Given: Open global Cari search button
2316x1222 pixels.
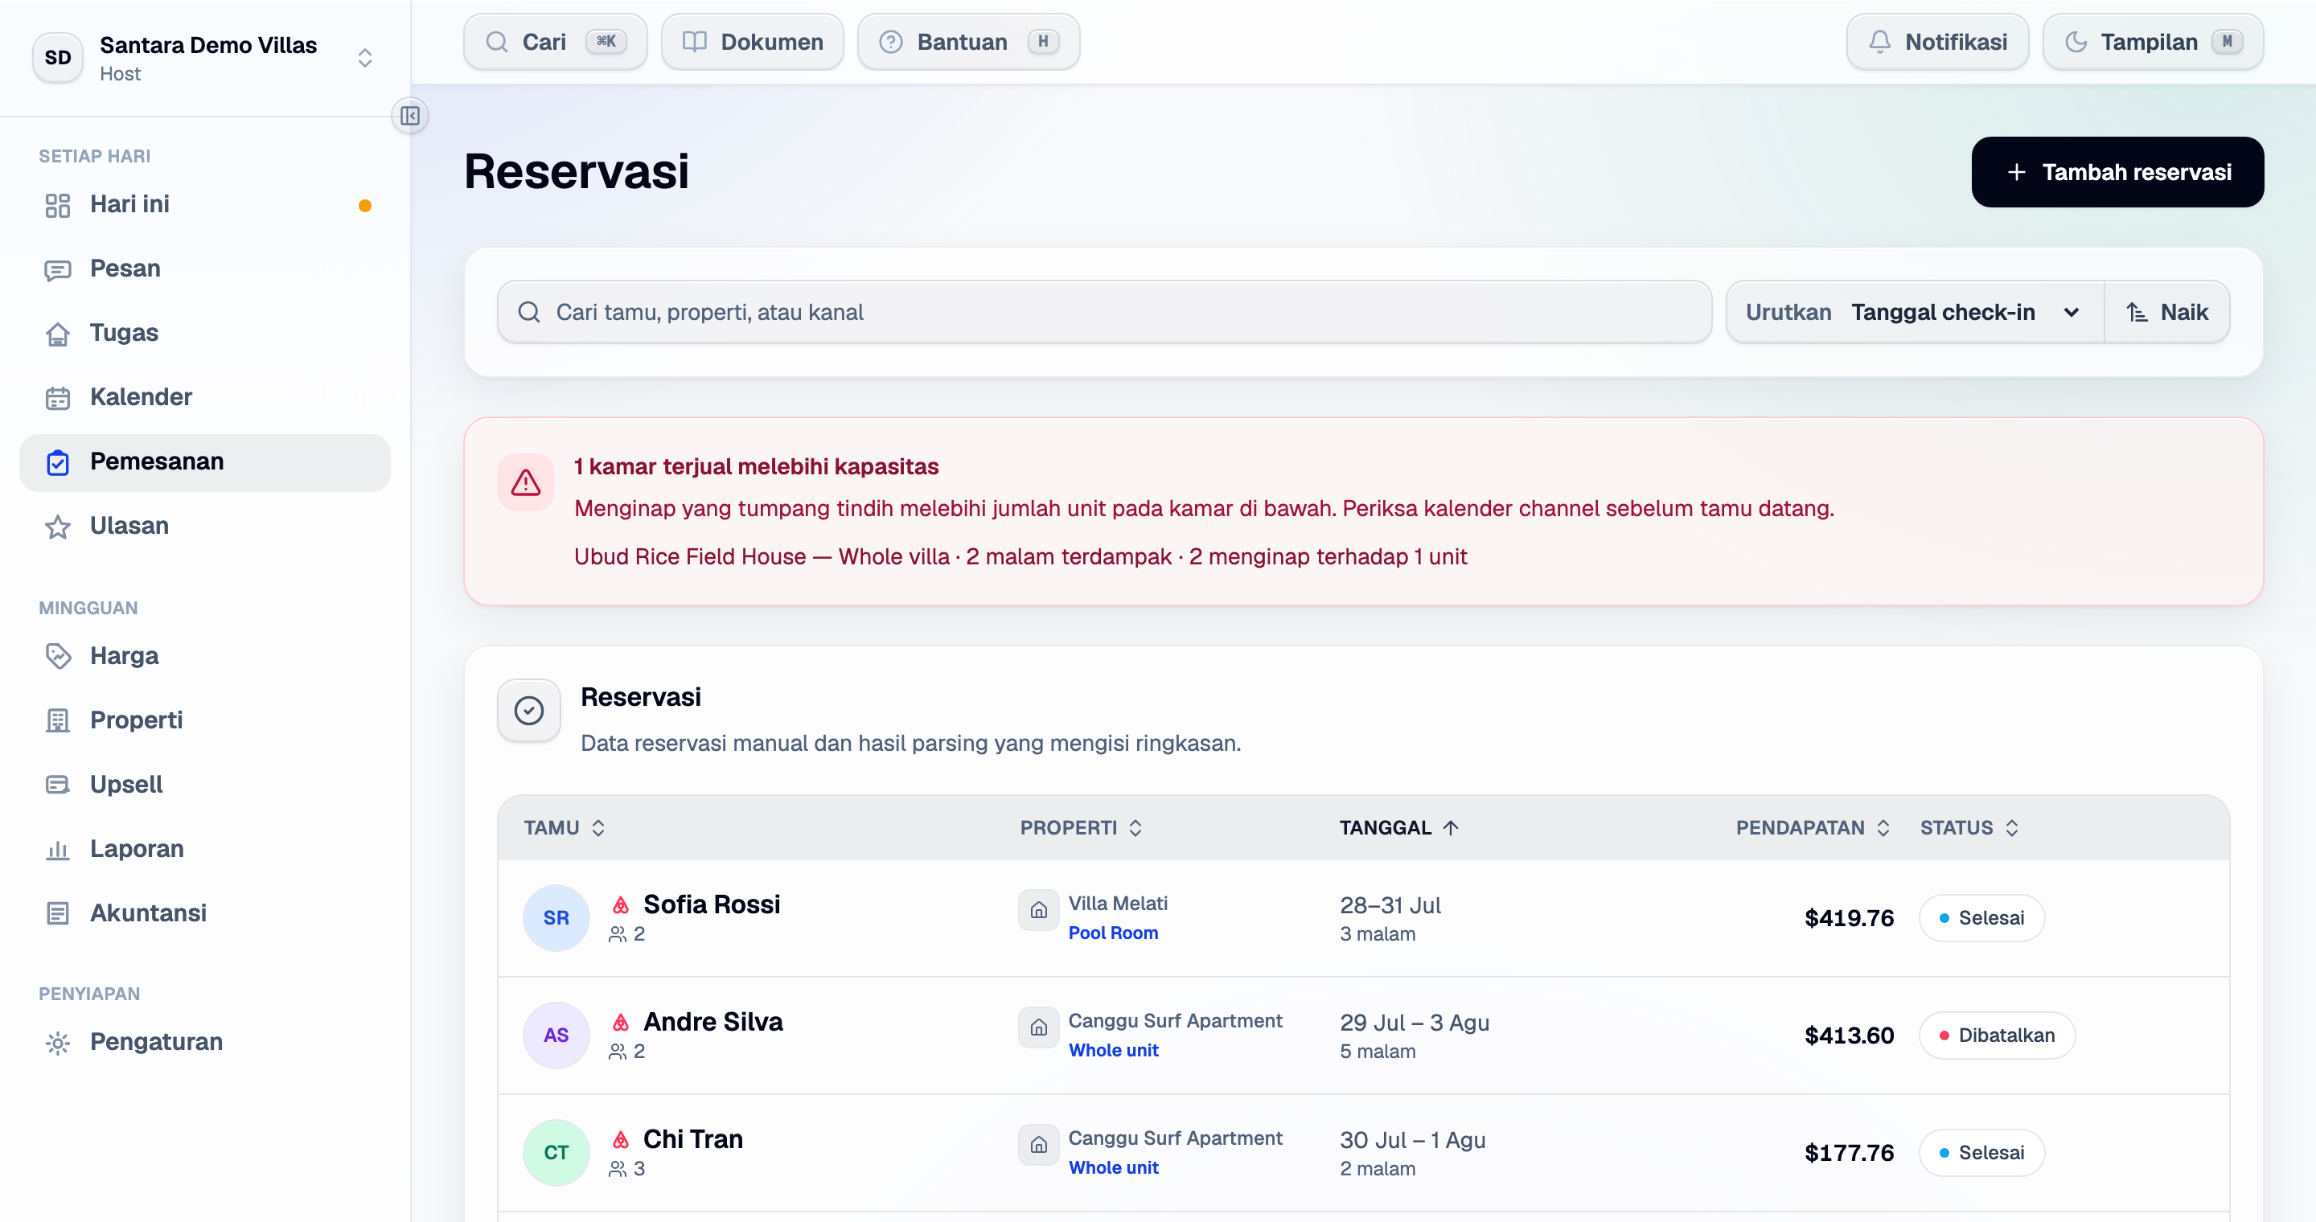Looking at the screenshot, I should 555,43.
